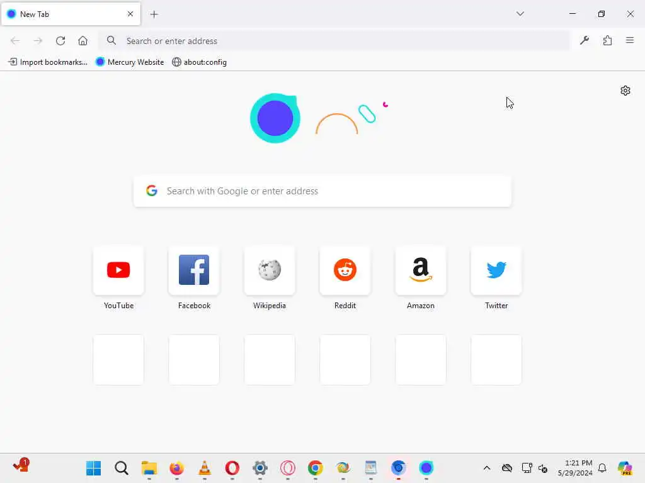Open the Windows Start menu
Screen dimensions: 645x483
tap(93, 468)
